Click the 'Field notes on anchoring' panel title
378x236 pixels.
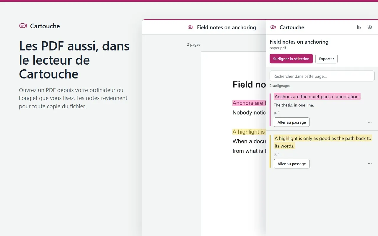pos(299,42)
